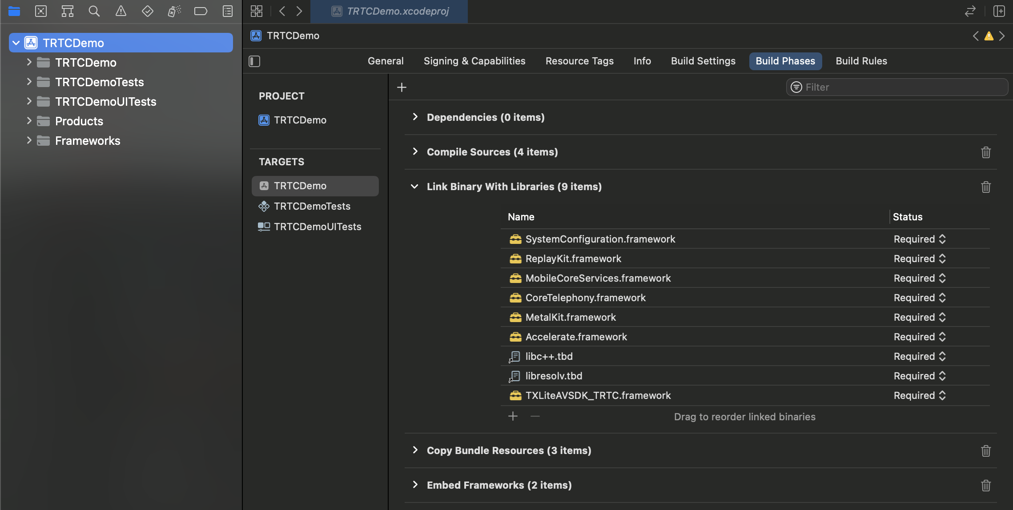Toggle the project and targets list sidebar
This screenshot has width=1013, height=510.
(x=254, y=61)
